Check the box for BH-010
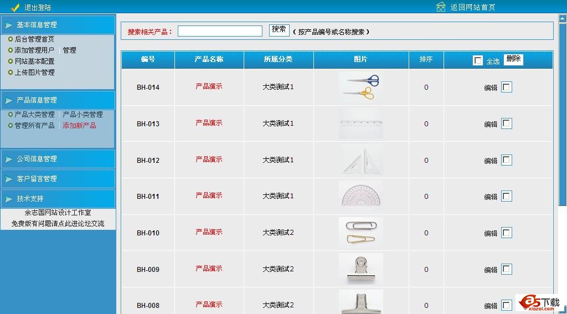Image resolution: width=567 pixels, height=314 pixels. point(506,233)
